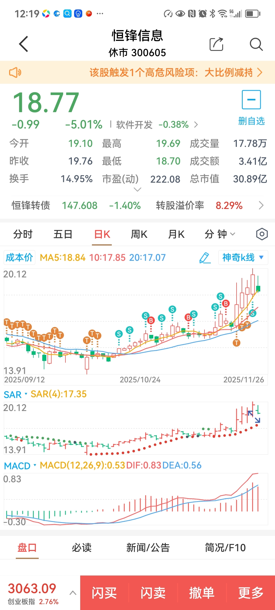Change MACD indicator dropdown

point(20,466)
